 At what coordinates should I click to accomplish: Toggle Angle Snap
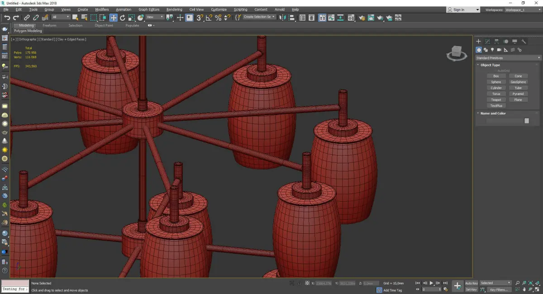coord(209,18)
